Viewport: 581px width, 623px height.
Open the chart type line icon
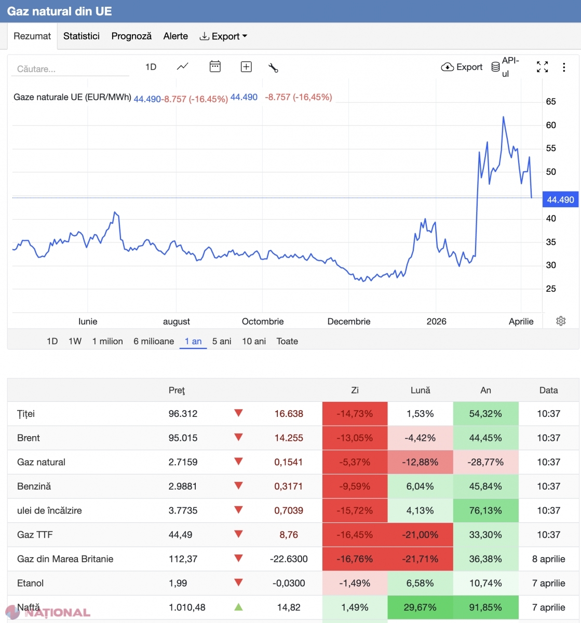(x=183, y=67)
